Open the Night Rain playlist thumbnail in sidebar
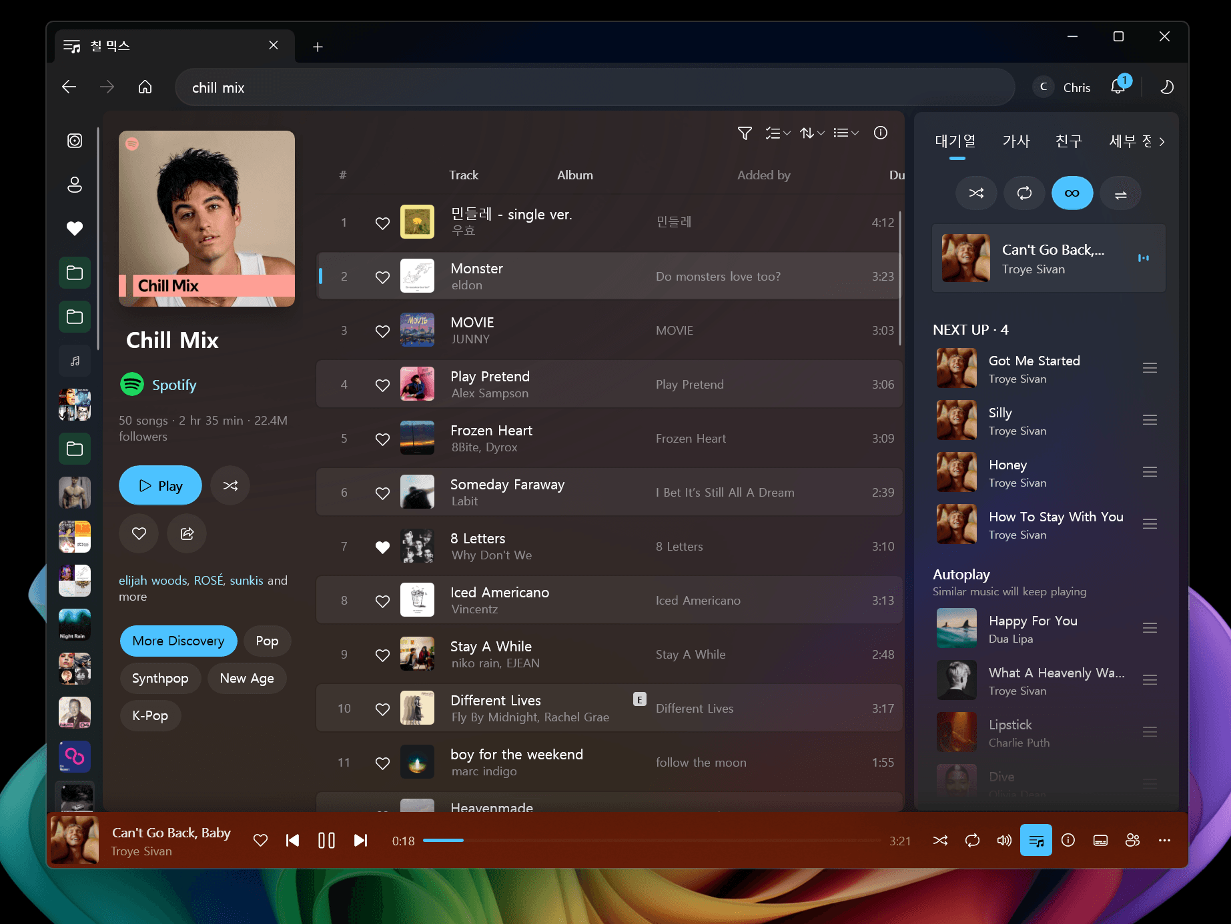The image size is (1231, 924). point(75,625)
